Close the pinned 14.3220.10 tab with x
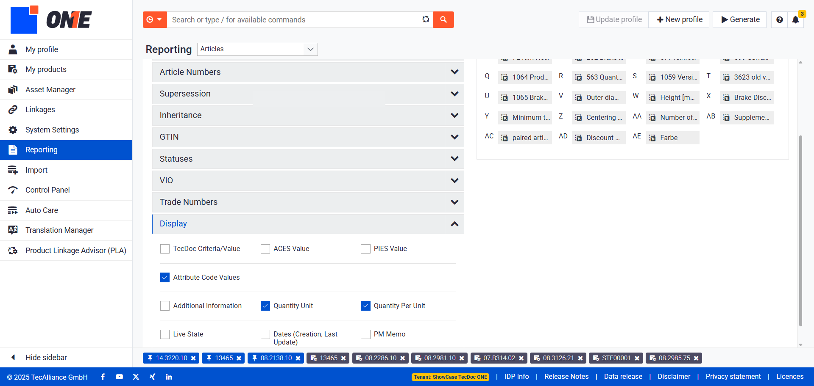The image size is (814, 386). pos(193,358)
